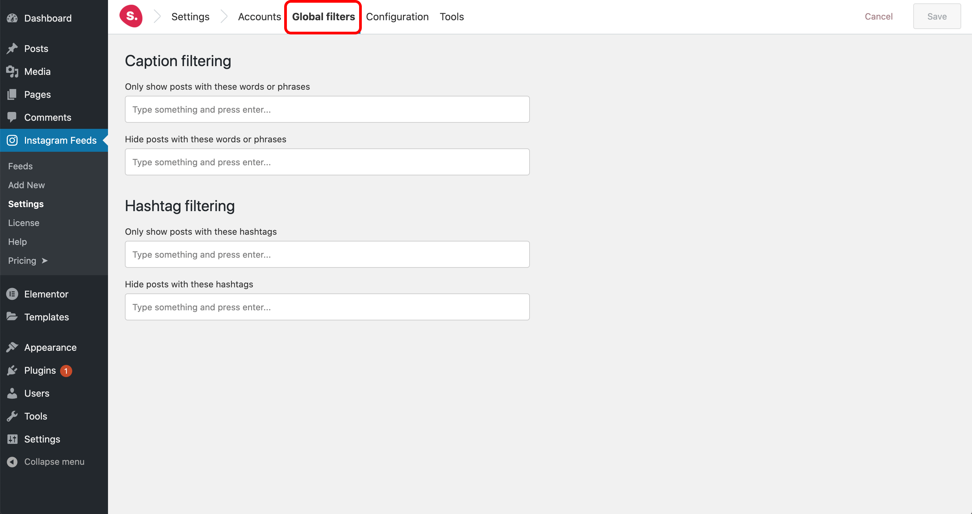Select the Global filters tab

click(323, 17)
